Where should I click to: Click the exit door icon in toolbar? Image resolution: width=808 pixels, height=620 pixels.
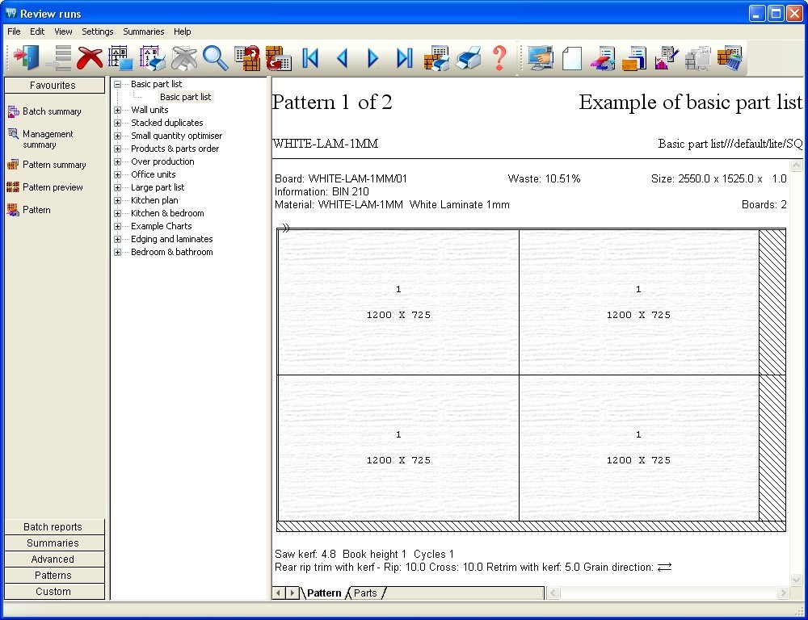coord(27,58)
